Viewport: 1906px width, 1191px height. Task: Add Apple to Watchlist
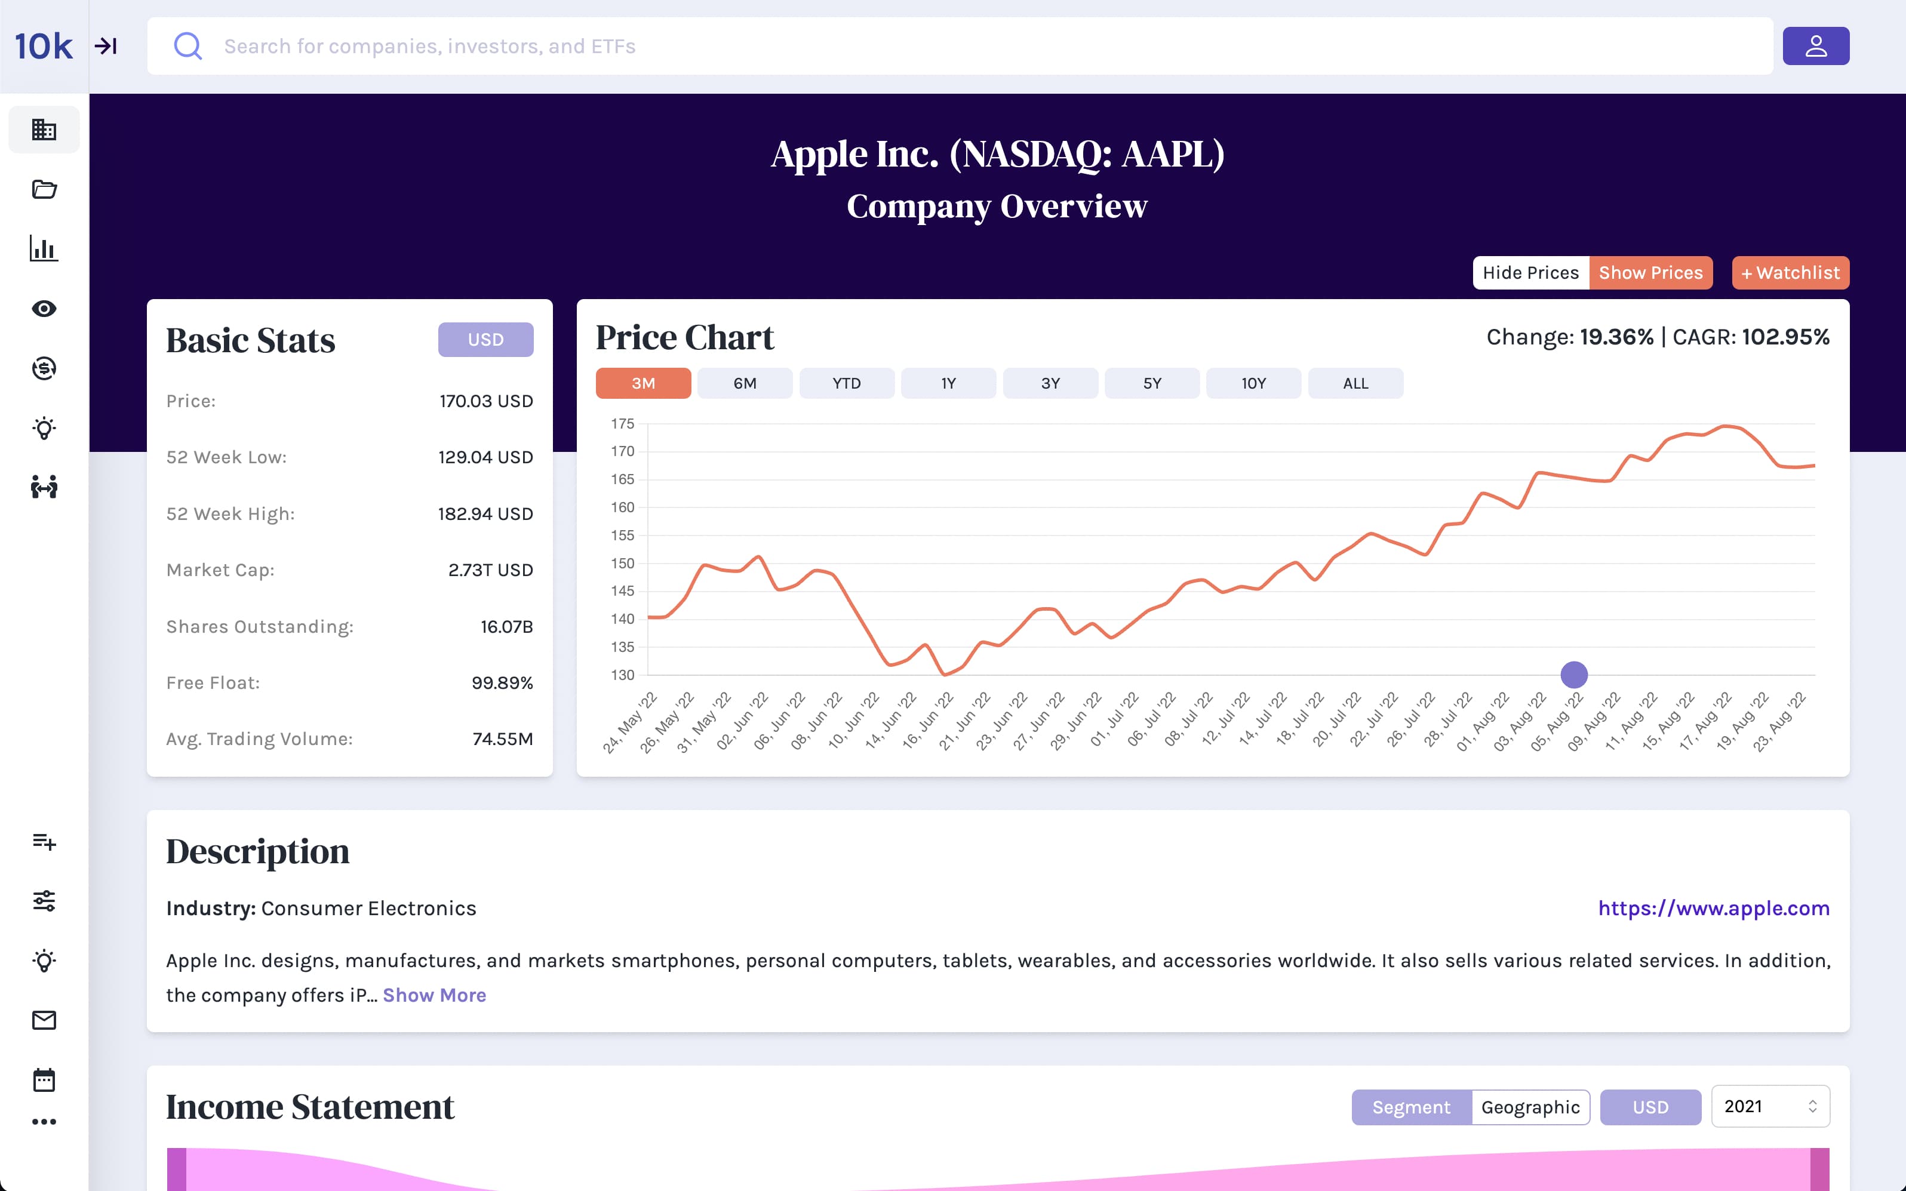(x=1790, y=273)
